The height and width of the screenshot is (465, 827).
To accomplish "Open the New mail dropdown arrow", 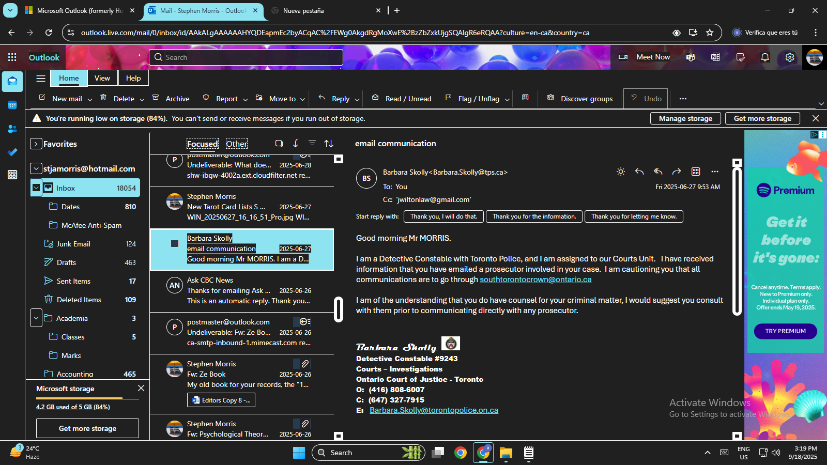I will point(89,99).
